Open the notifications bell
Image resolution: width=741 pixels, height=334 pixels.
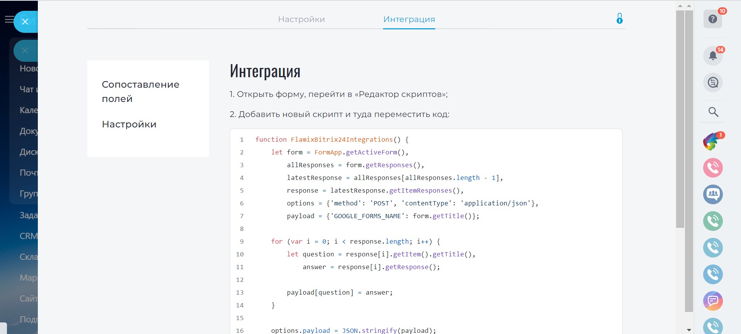[712, 56]
